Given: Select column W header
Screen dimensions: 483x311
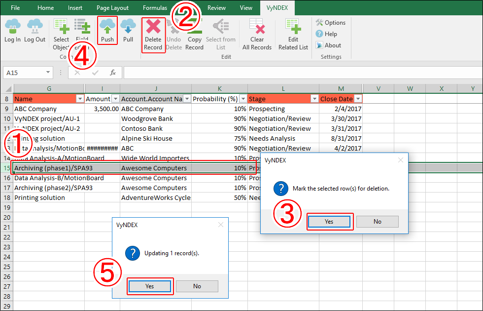Looking at the screenshot, I should tap(410, 88).
